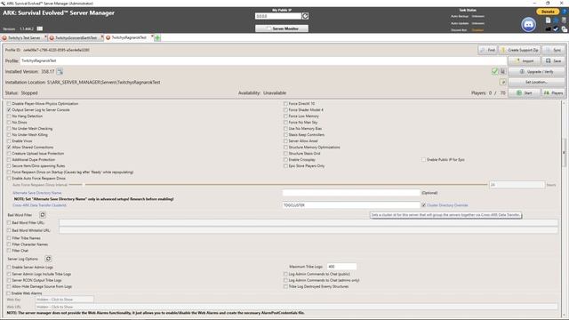Reveal the hidden Web Key field

tap(65, 300)
